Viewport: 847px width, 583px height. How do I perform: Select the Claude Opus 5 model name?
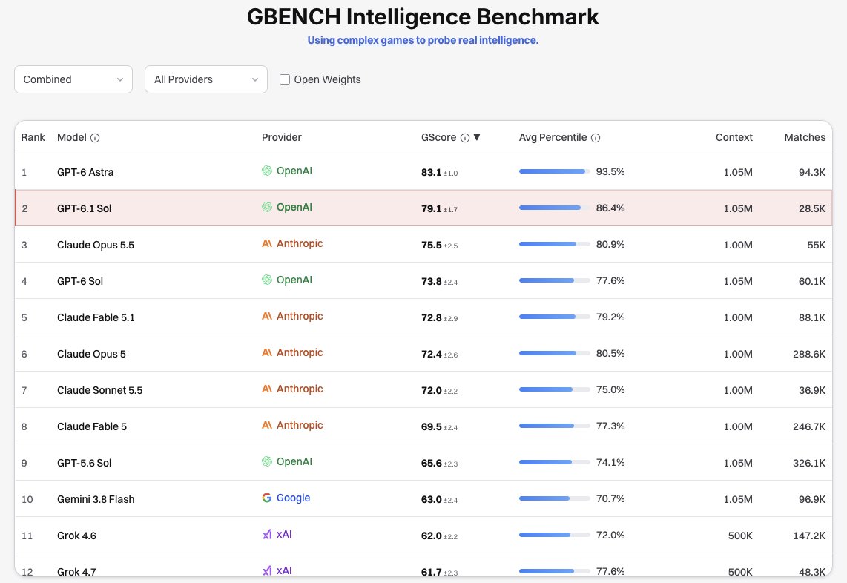(91, 354)
